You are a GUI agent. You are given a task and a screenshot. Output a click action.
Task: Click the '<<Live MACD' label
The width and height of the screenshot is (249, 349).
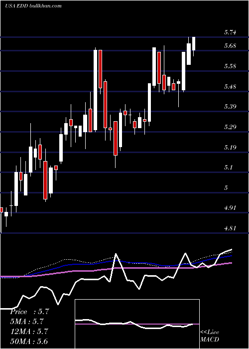210,336
